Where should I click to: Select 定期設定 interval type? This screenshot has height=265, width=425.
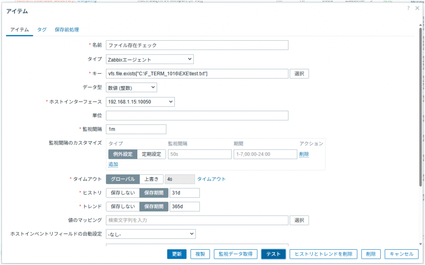point(151,154)
